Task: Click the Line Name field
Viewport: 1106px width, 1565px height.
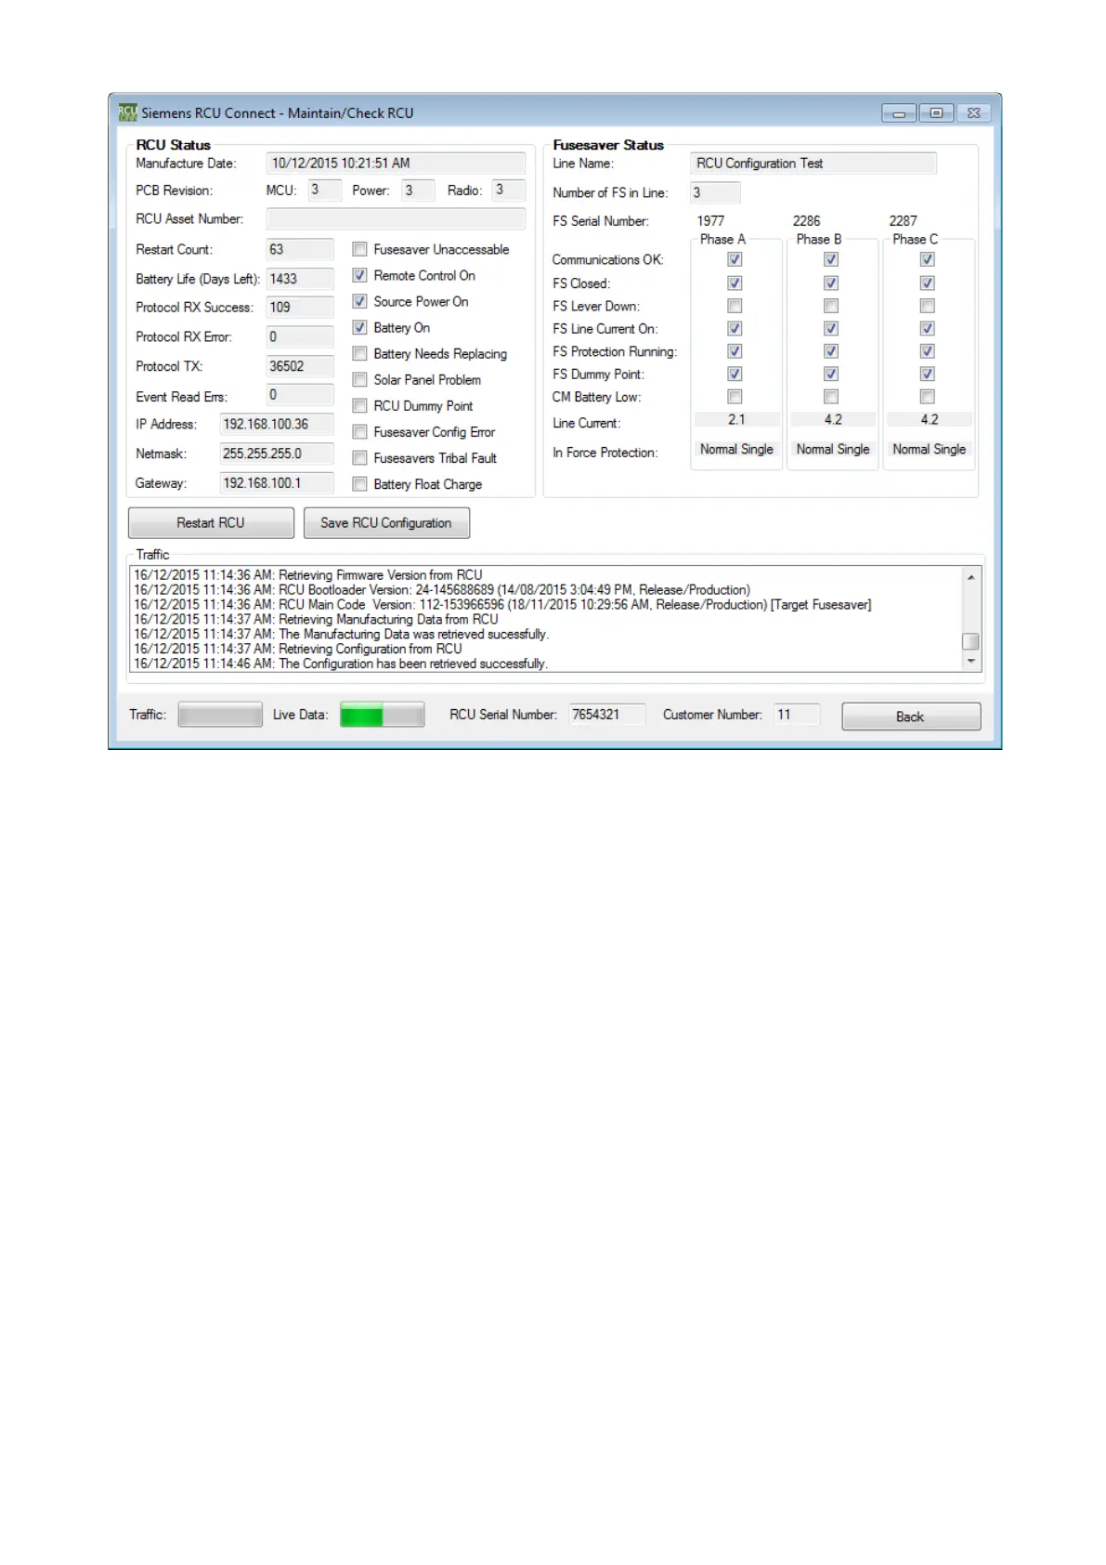Action: point(813,163)
